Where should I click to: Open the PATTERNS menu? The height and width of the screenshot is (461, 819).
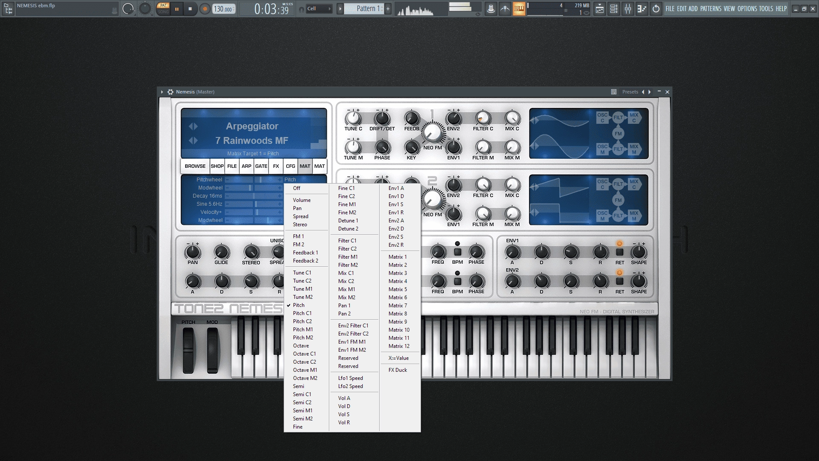tap(711, 9)
